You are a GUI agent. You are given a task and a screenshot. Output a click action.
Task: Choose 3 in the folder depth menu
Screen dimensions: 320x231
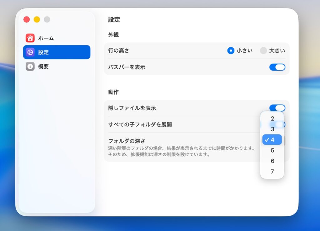point(272,129)
